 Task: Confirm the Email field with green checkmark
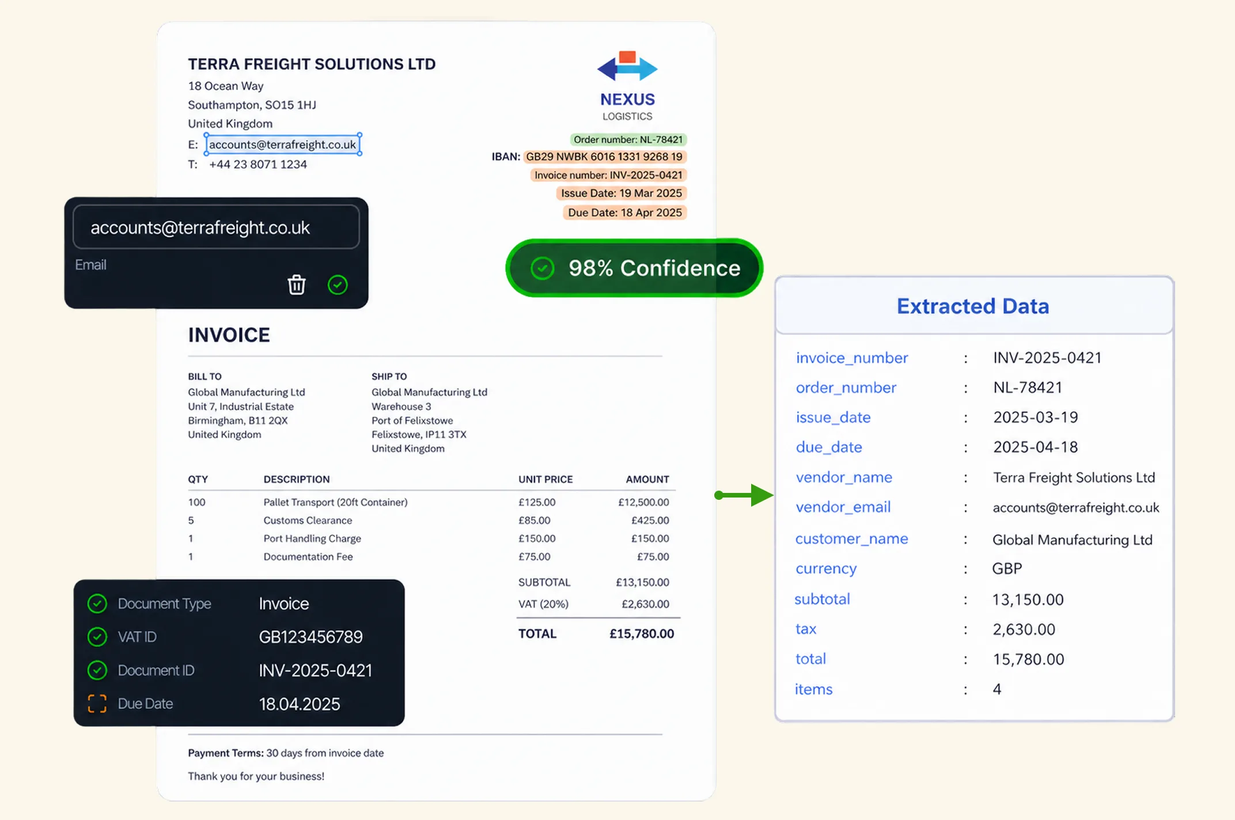[338, 284]
